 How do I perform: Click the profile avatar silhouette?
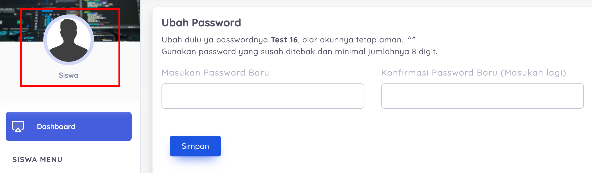68,40
